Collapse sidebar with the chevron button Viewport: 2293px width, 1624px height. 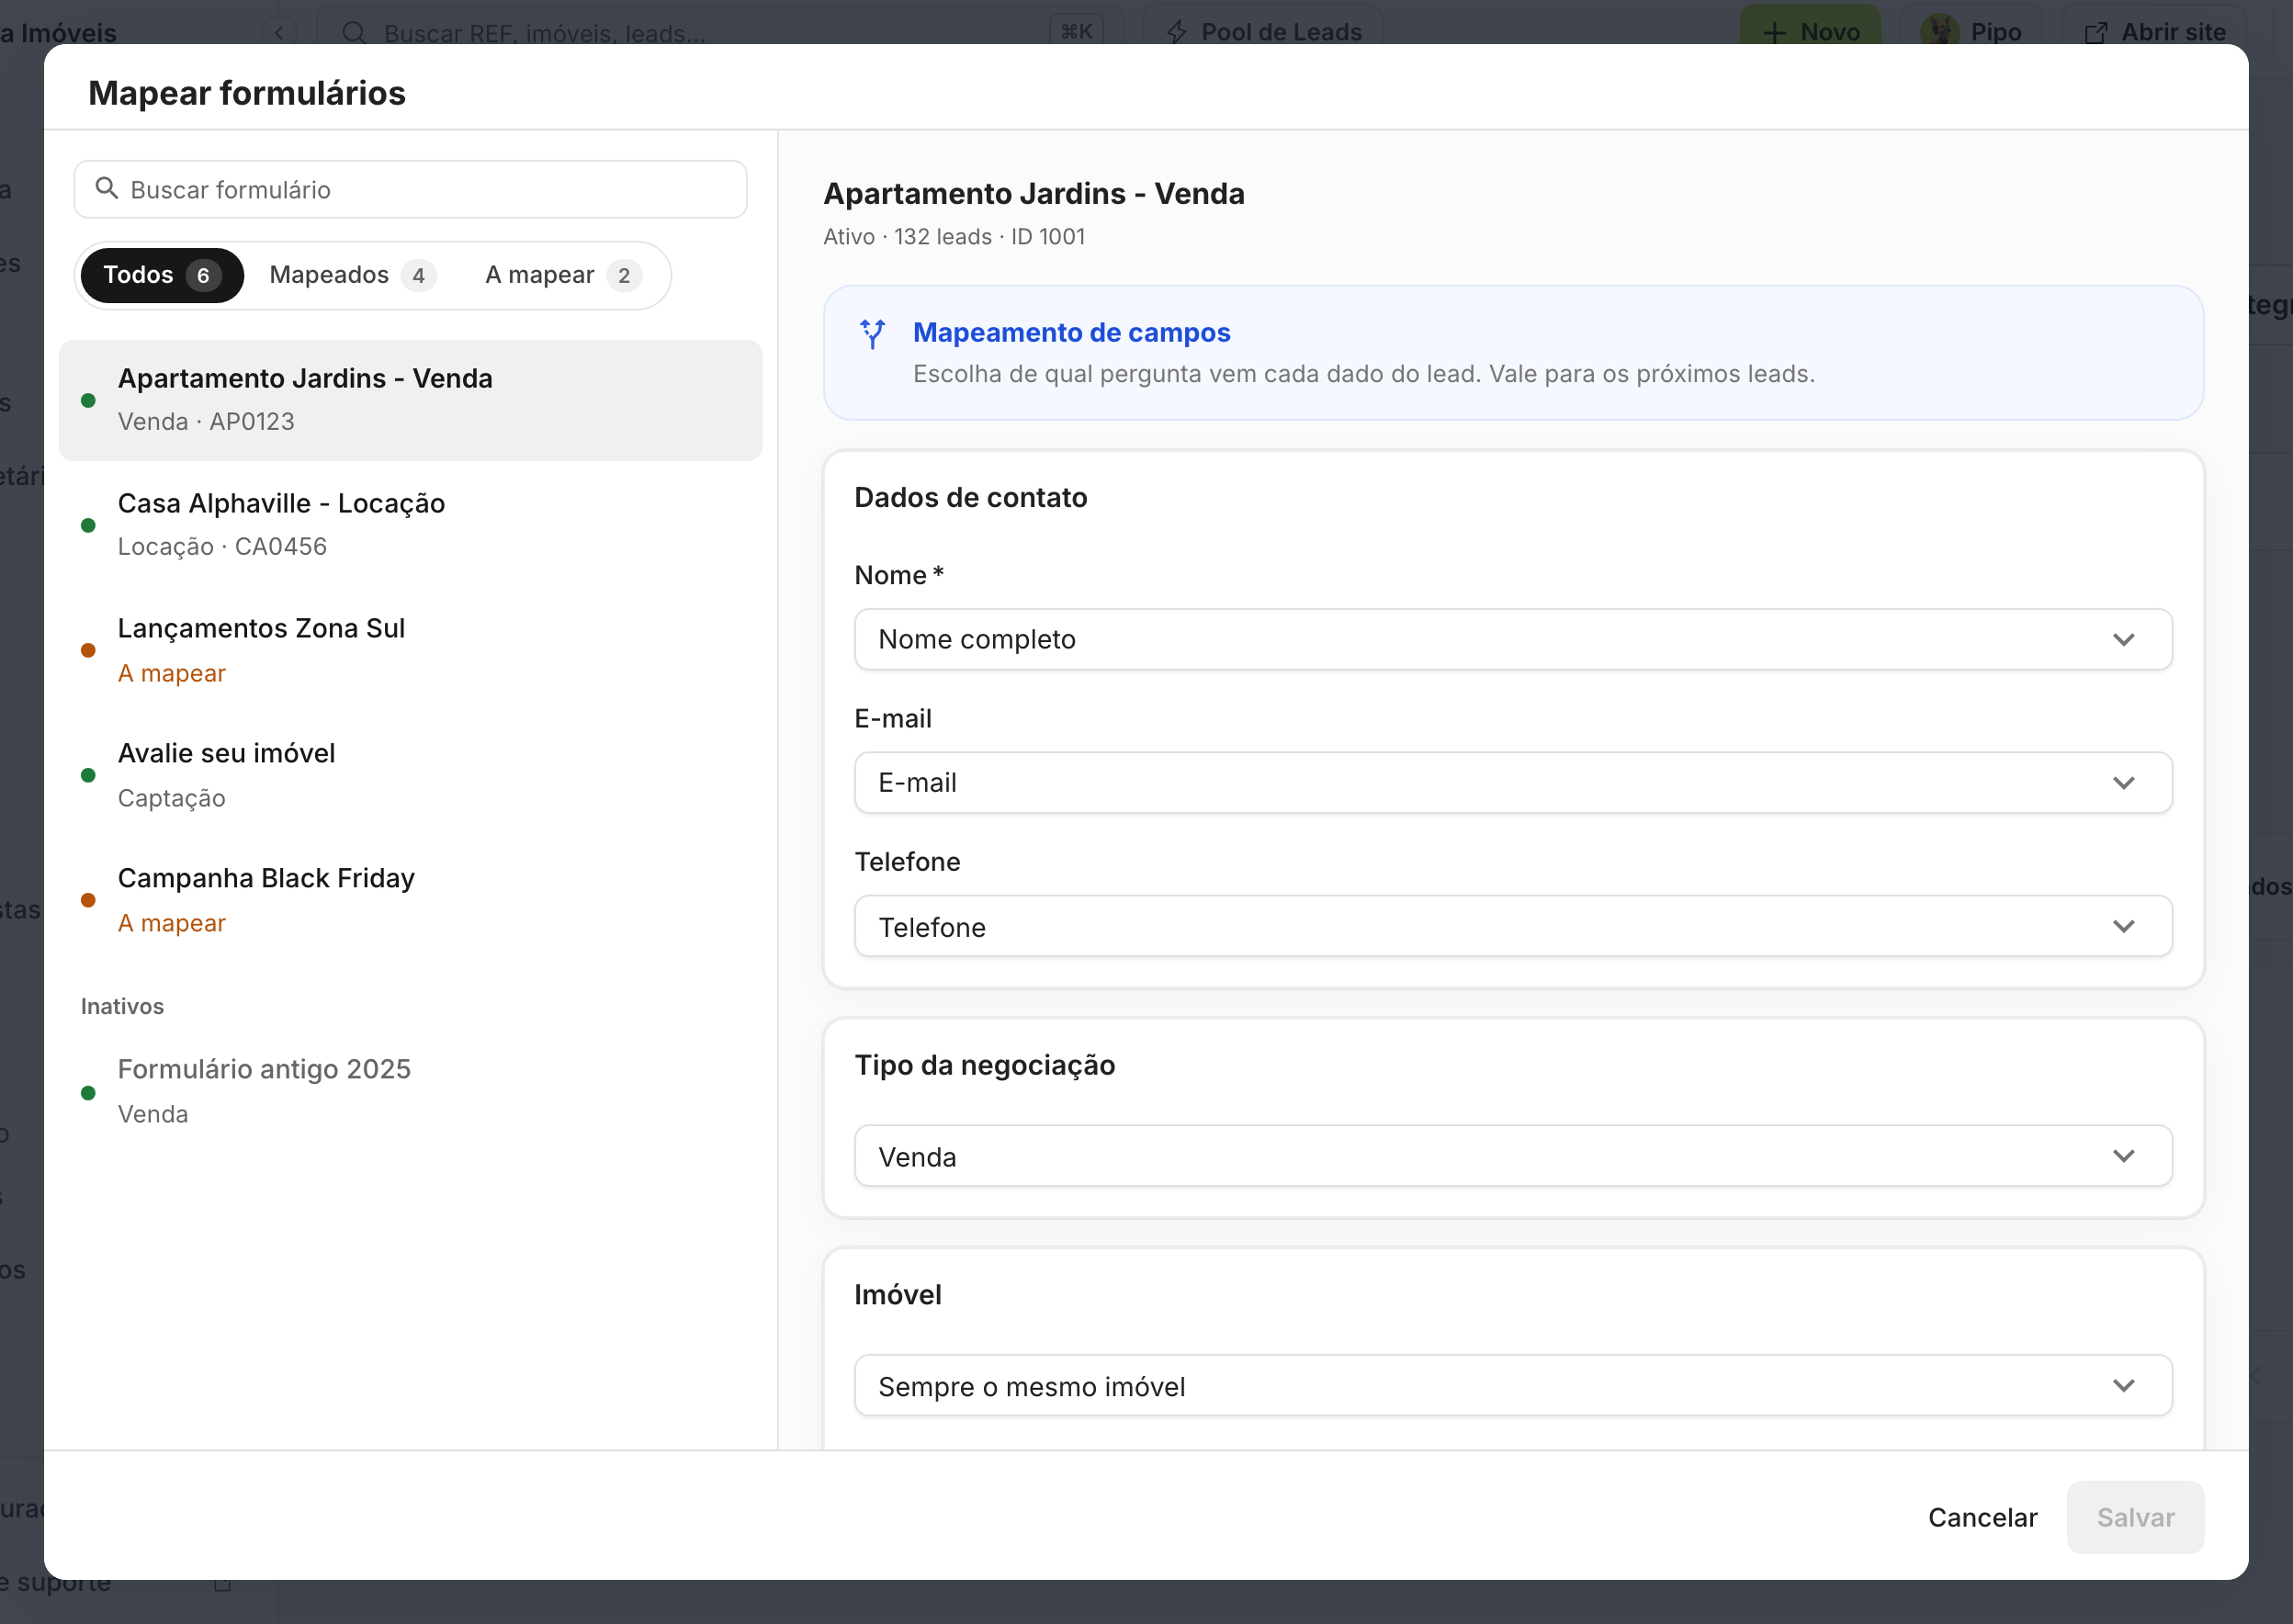pos(279,32)
